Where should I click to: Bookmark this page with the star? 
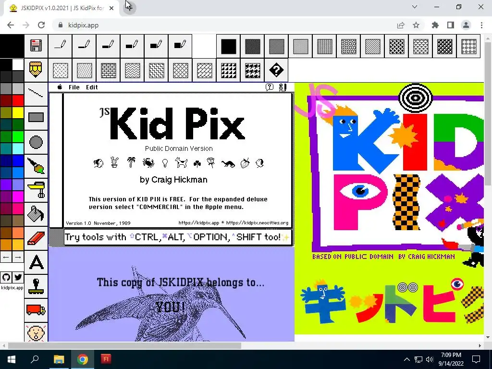(x=416, y=25)
